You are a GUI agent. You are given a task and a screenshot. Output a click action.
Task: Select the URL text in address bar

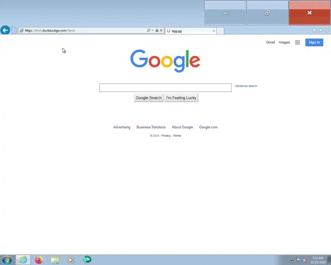pyautogui.click(x=50, y=31)
